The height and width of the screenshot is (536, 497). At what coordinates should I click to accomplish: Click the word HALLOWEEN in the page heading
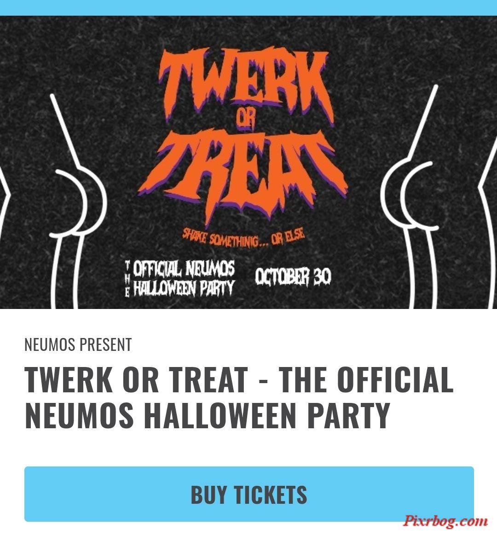[x=220, y=415]
